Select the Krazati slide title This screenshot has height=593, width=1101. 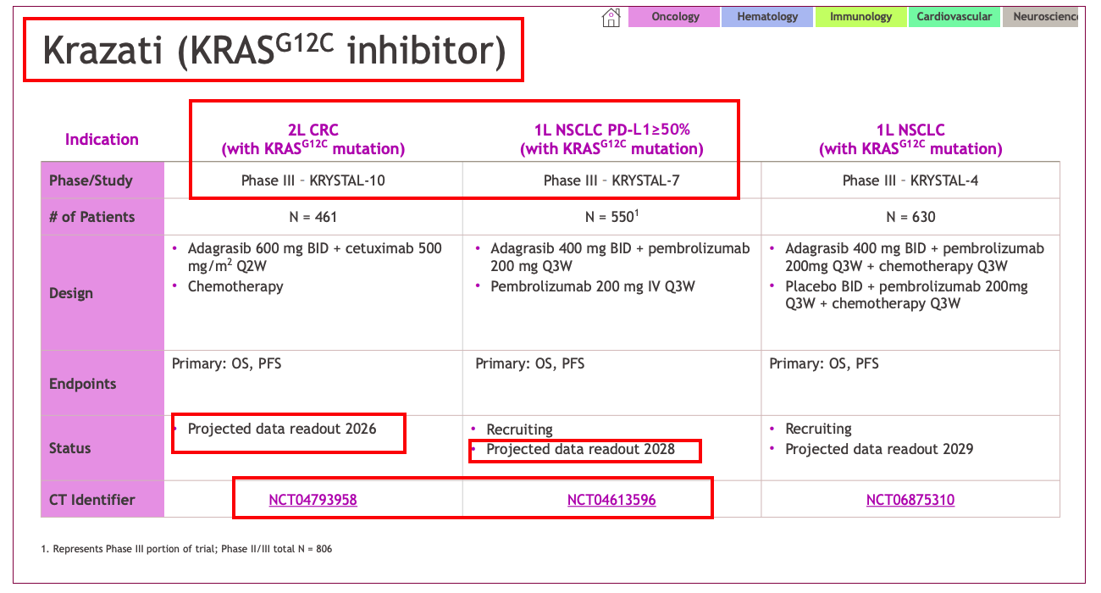274,52
